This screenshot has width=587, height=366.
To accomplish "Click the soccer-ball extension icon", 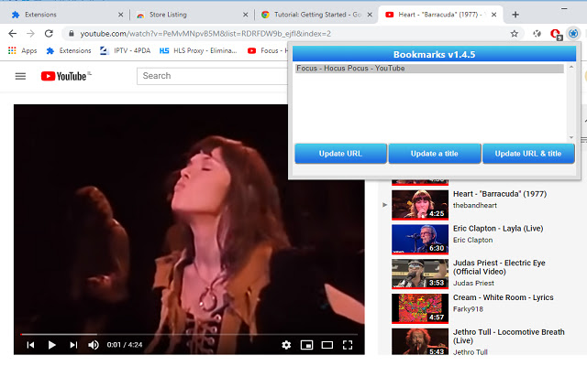I will [537, 34].
